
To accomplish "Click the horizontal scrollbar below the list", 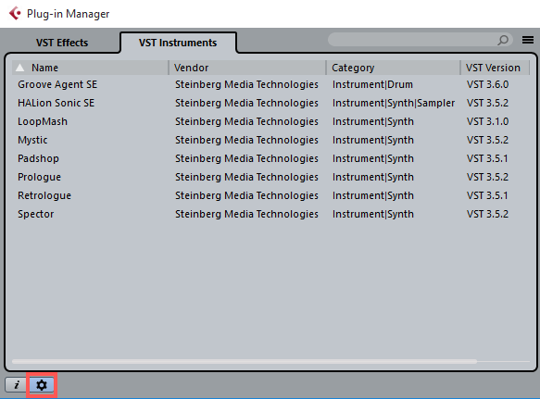I will point(245,361).
